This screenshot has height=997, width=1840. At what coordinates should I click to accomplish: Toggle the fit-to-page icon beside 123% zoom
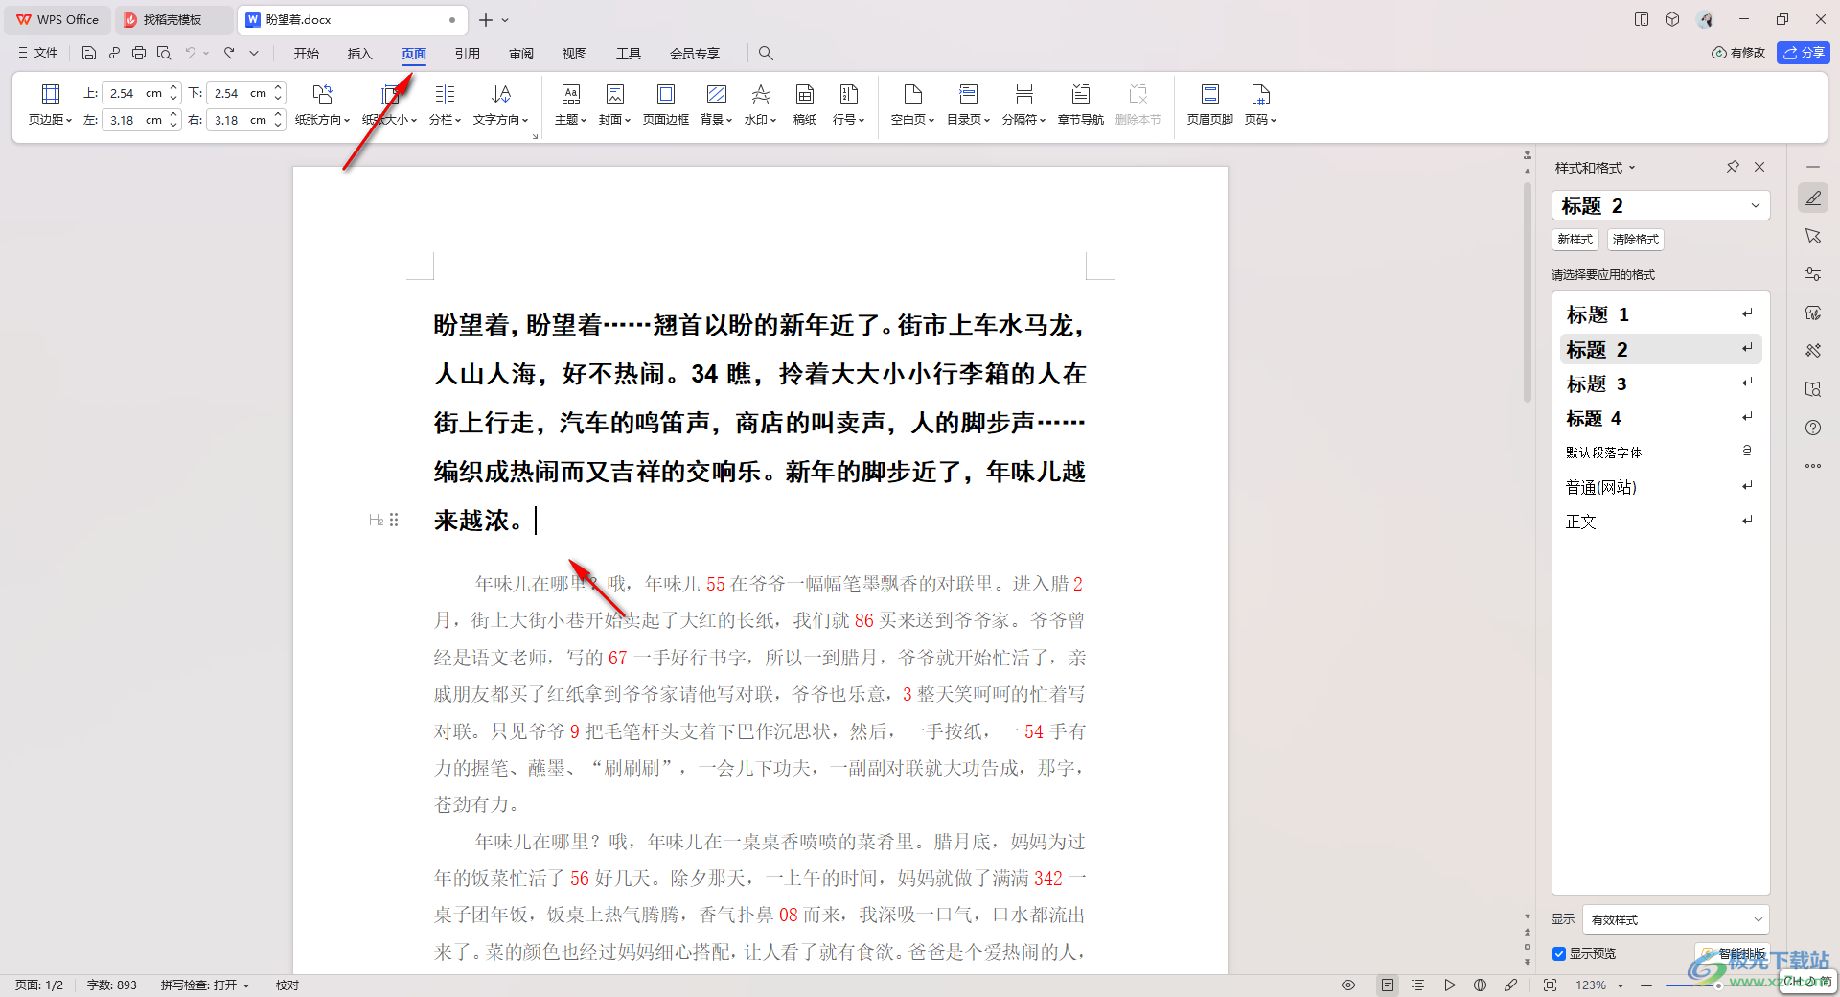(1551, 985)
